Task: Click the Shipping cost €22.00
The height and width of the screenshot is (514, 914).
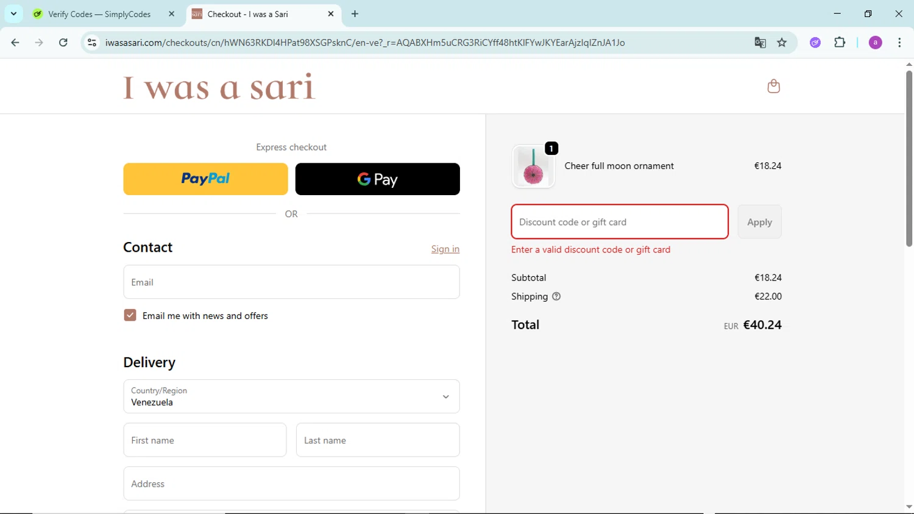Action: point(768,296)
